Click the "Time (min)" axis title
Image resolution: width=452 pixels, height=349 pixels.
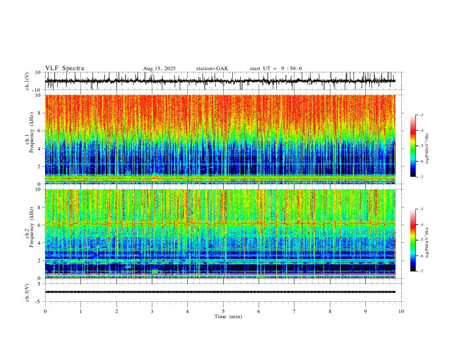pos(228,316)
